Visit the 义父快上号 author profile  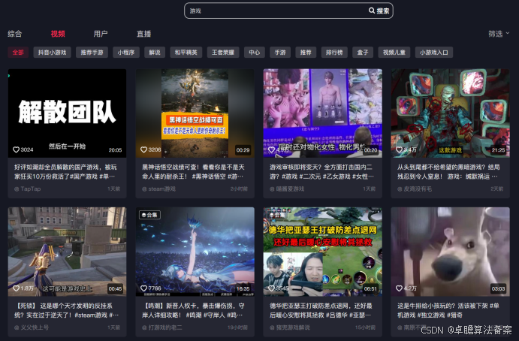32,327
